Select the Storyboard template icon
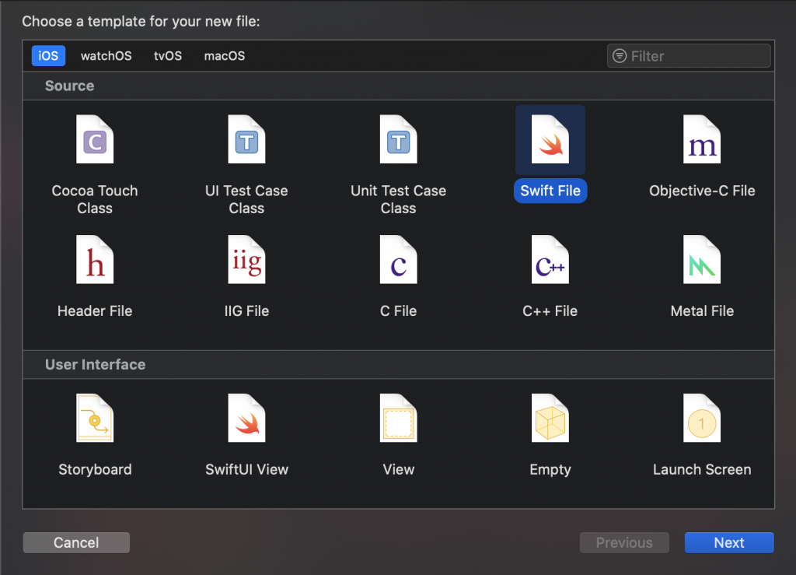This screenshot has width=796, height=575. click(x=95, y=418)
